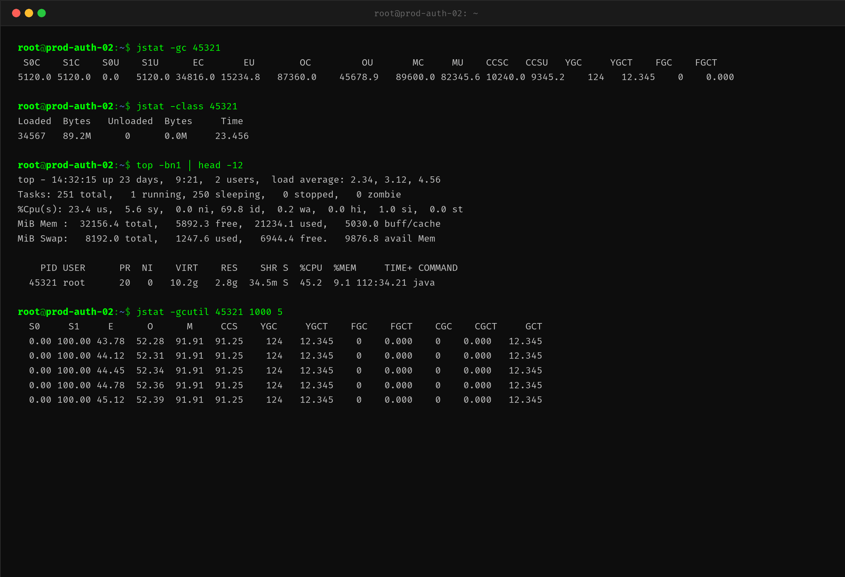Click the green maximize window button
The image size is (845, 577).
pos(42,13)
